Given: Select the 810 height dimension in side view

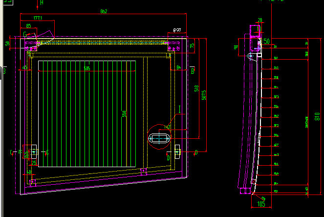Looking at the screenshot, I should pos(317,116).
